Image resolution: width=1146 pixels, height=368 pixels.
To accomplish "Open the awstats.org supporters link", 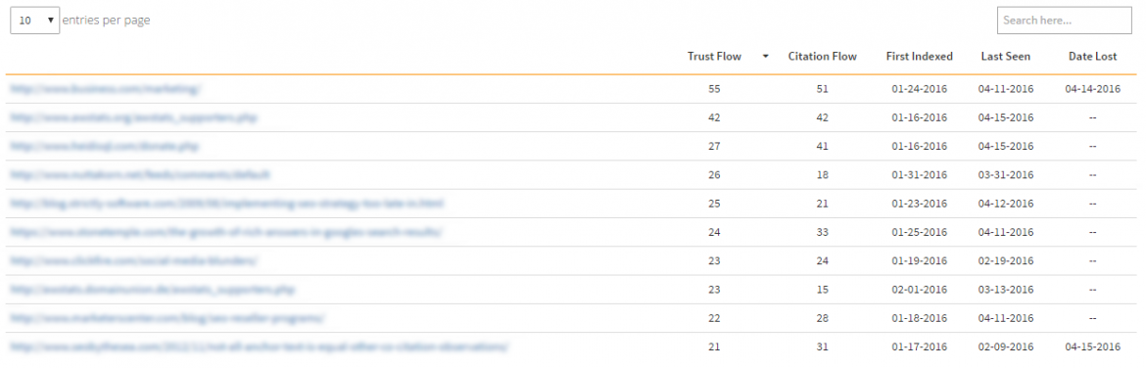I will pyautogui.click(x=134, y=117).
